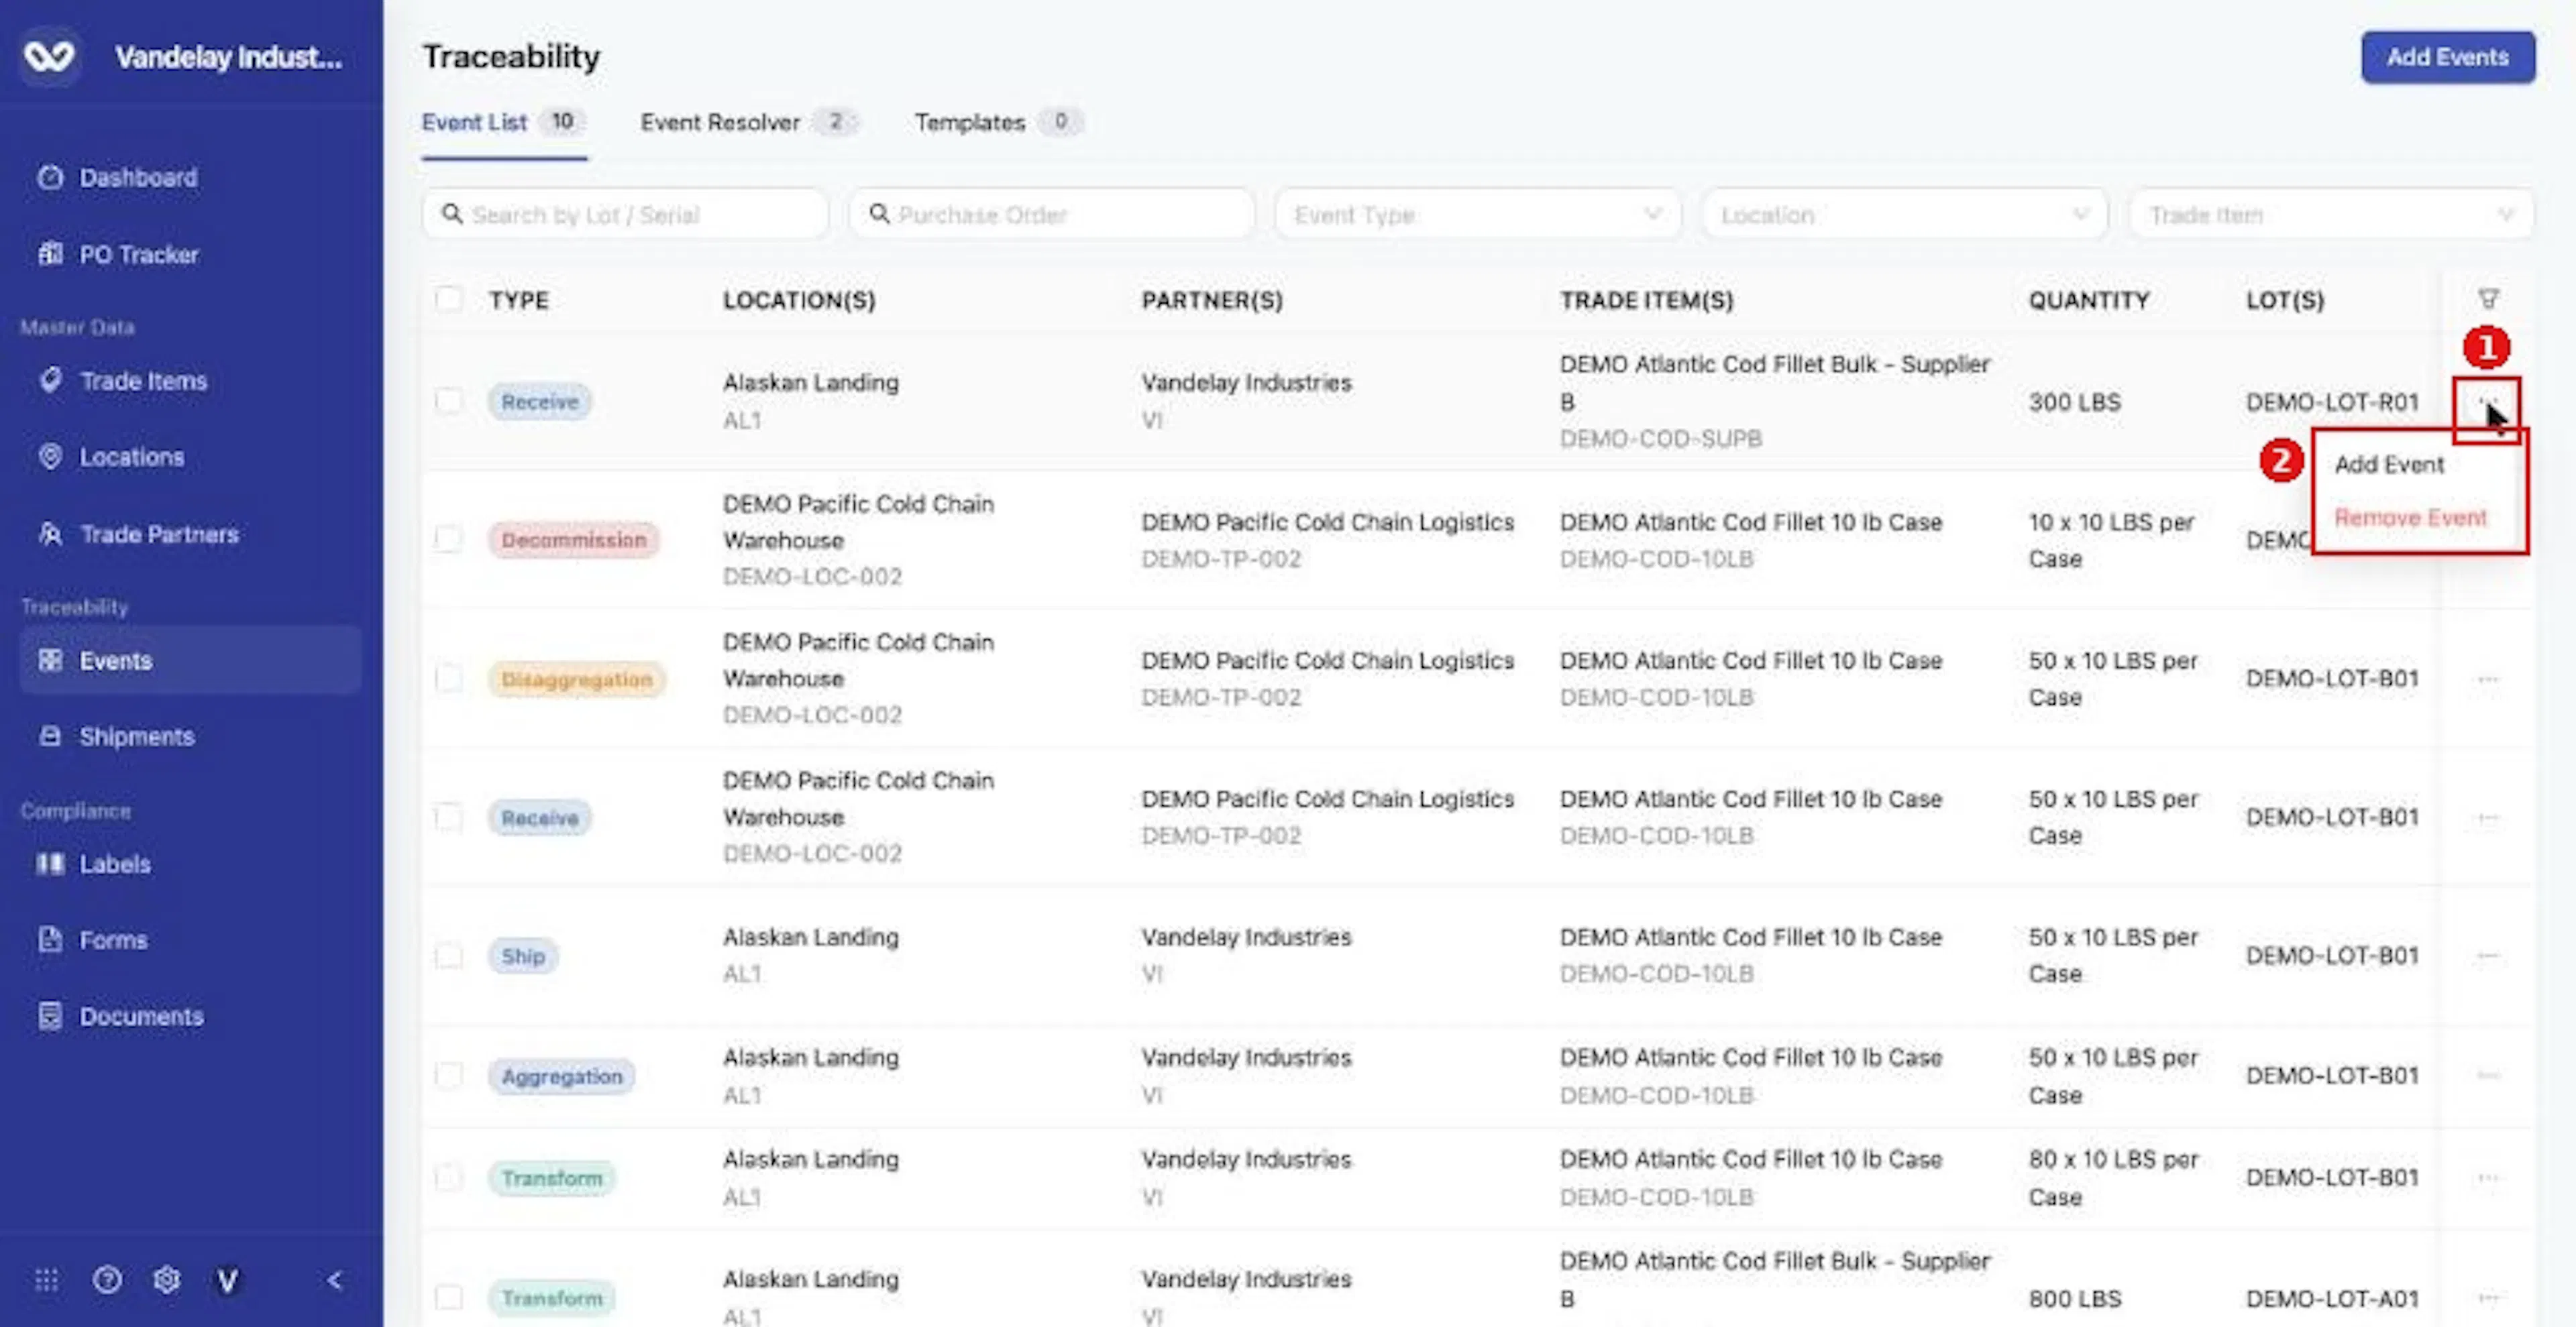Collapse the sidebar with the chevron arrow

tap(334, 1280)
